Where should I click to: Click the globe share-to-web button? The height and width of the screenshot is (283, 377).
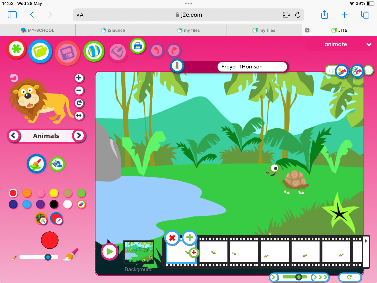[x=94, y=51]
